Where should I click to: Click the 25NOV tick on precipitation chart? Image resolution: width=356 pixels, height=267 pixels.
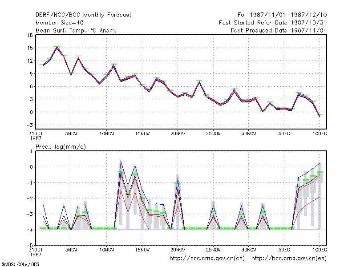coord(213,250)
